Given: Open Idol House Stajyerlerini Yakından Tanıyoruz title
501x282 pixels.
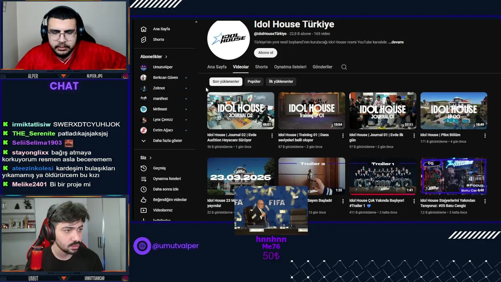Looking at the screenshot, I should click(448, 203).
